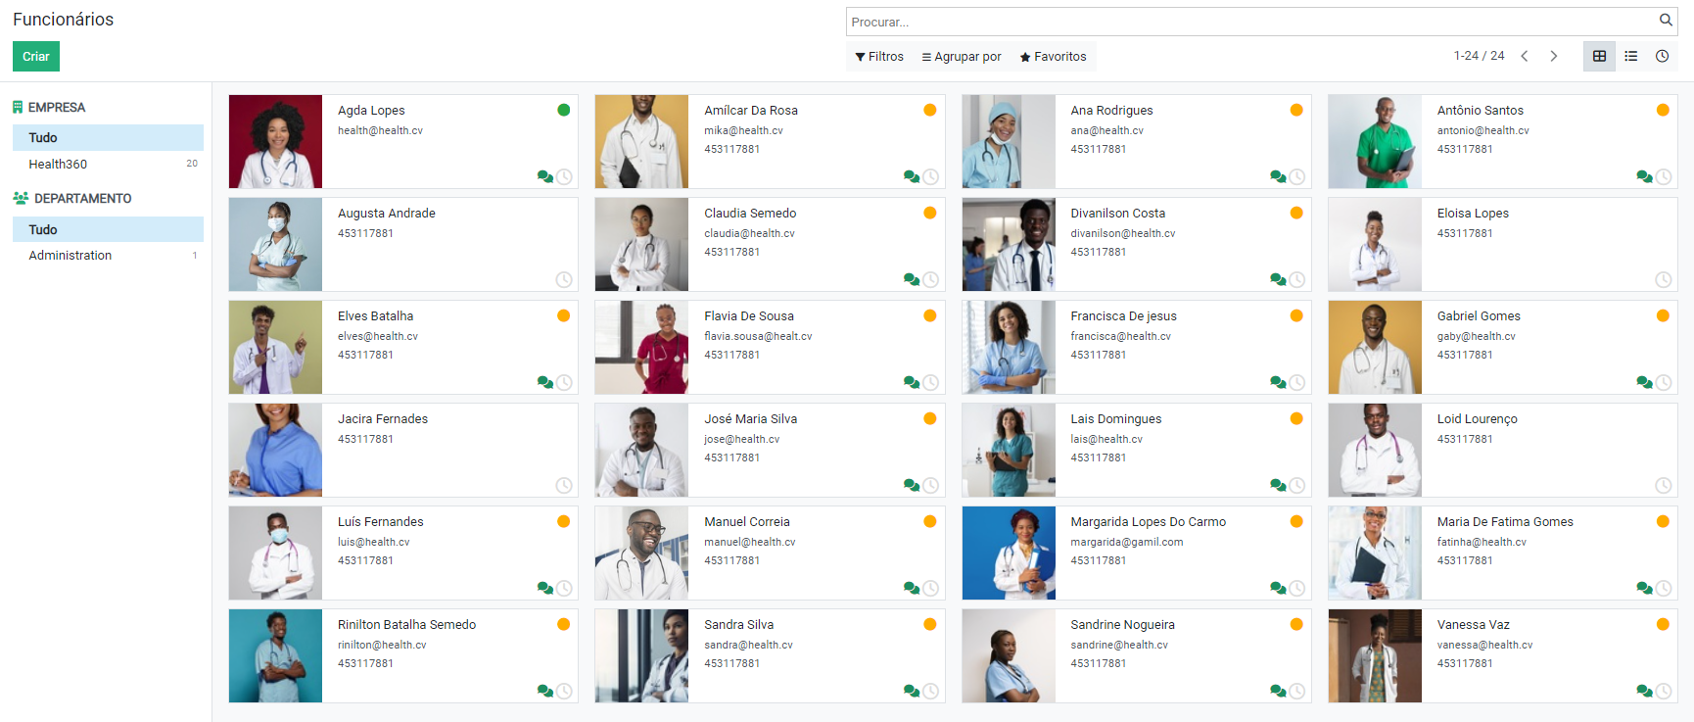This screenshot has height=722, width=1694.
Task: Open the Filtros dropdown
Action: click(879, 57)
